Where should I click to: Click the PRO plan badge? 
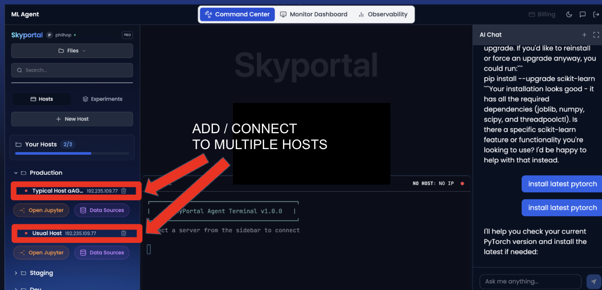(x=127, y=35)
